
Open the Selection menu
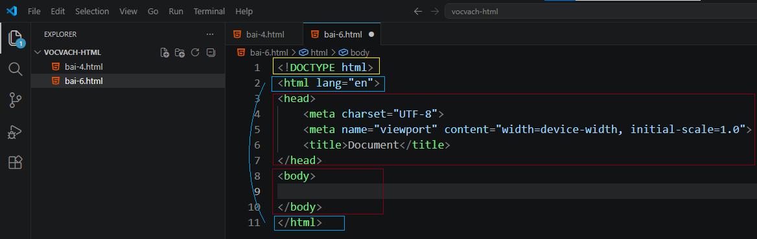(92, 11)
